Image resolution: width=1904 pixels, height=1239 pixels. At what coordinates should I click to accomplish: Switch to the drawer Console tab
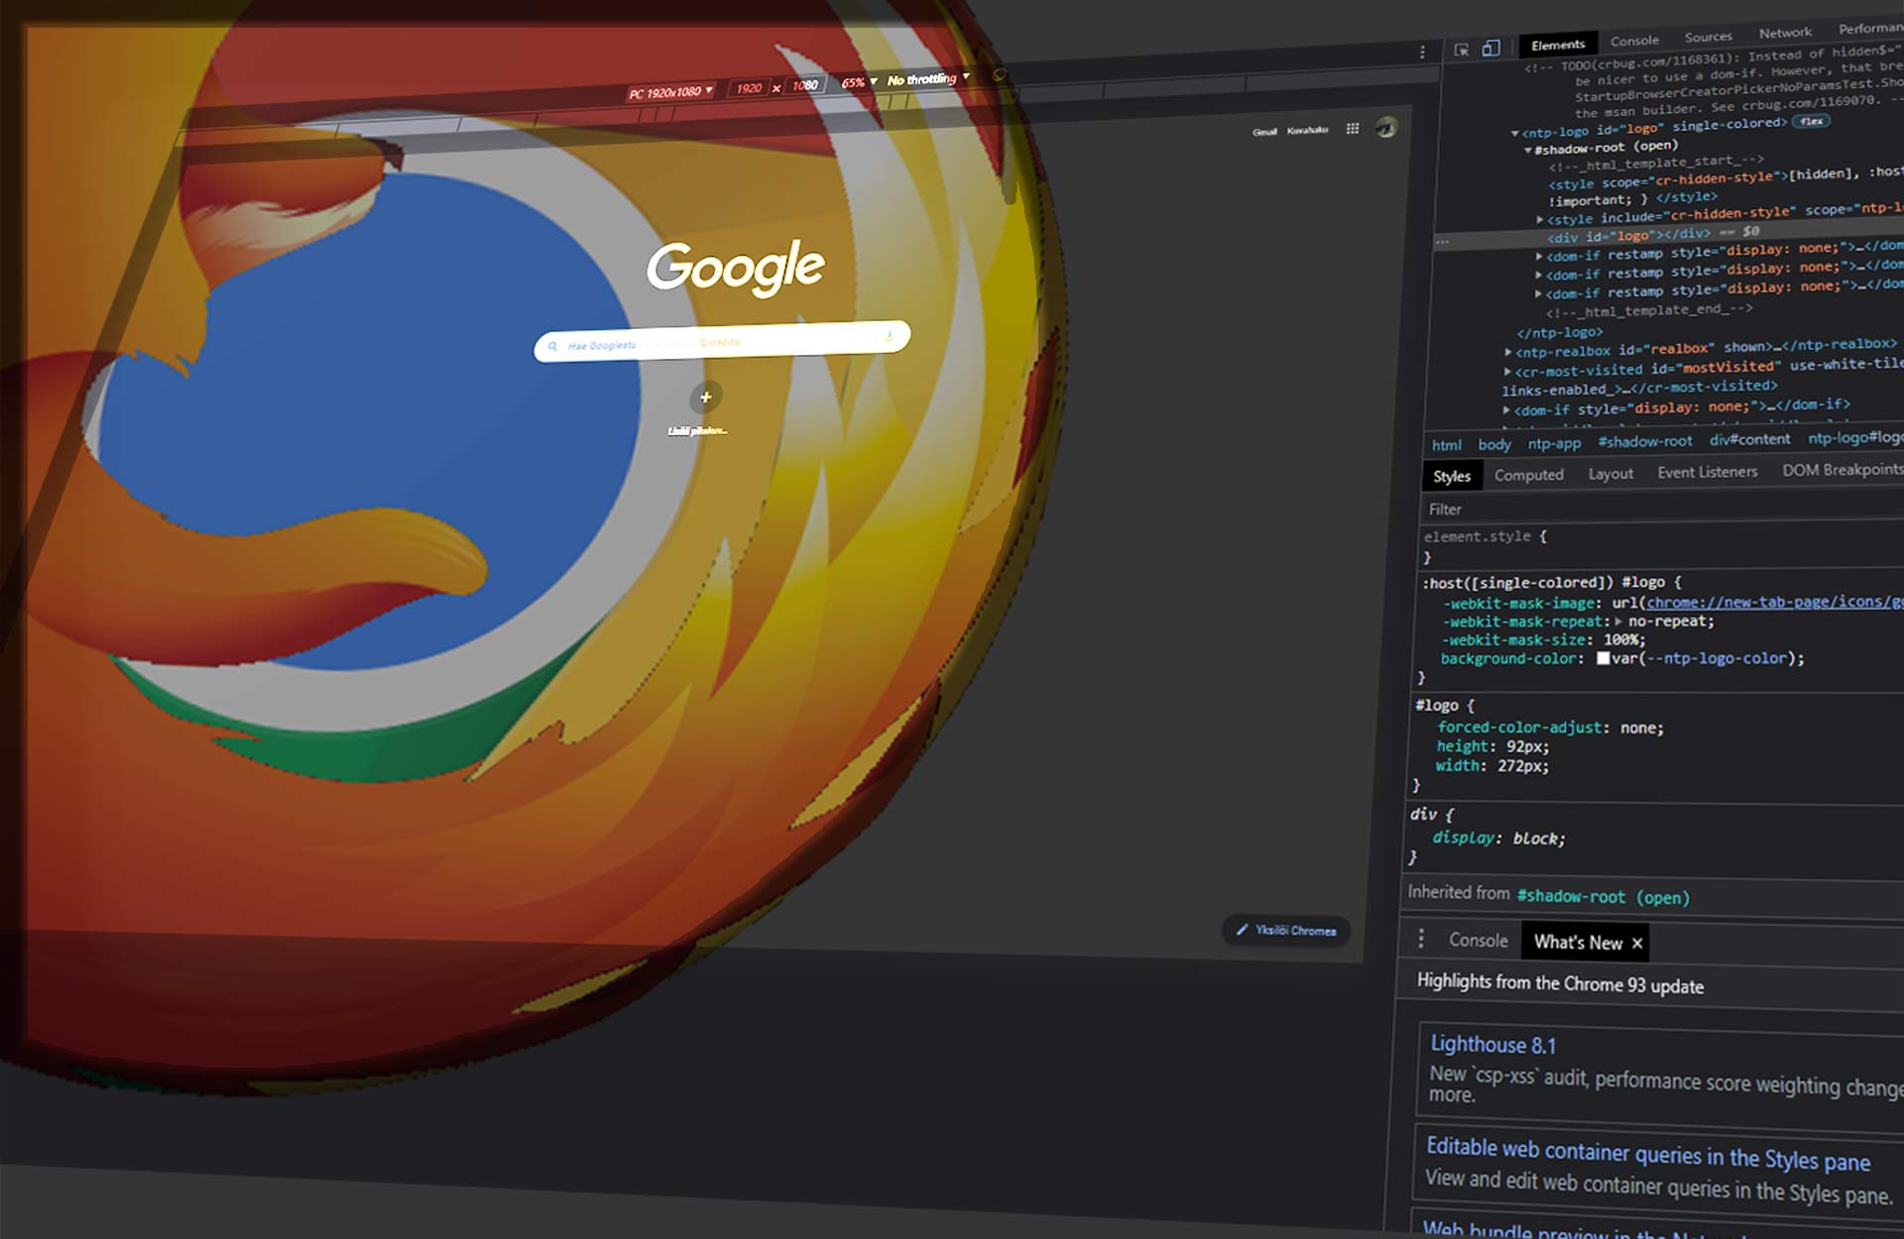point(1479,940)
